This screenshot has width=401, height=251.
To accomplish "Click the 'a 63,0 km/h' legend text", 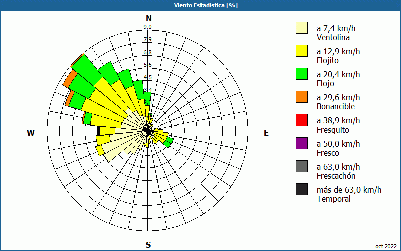I will pos(338,167).
